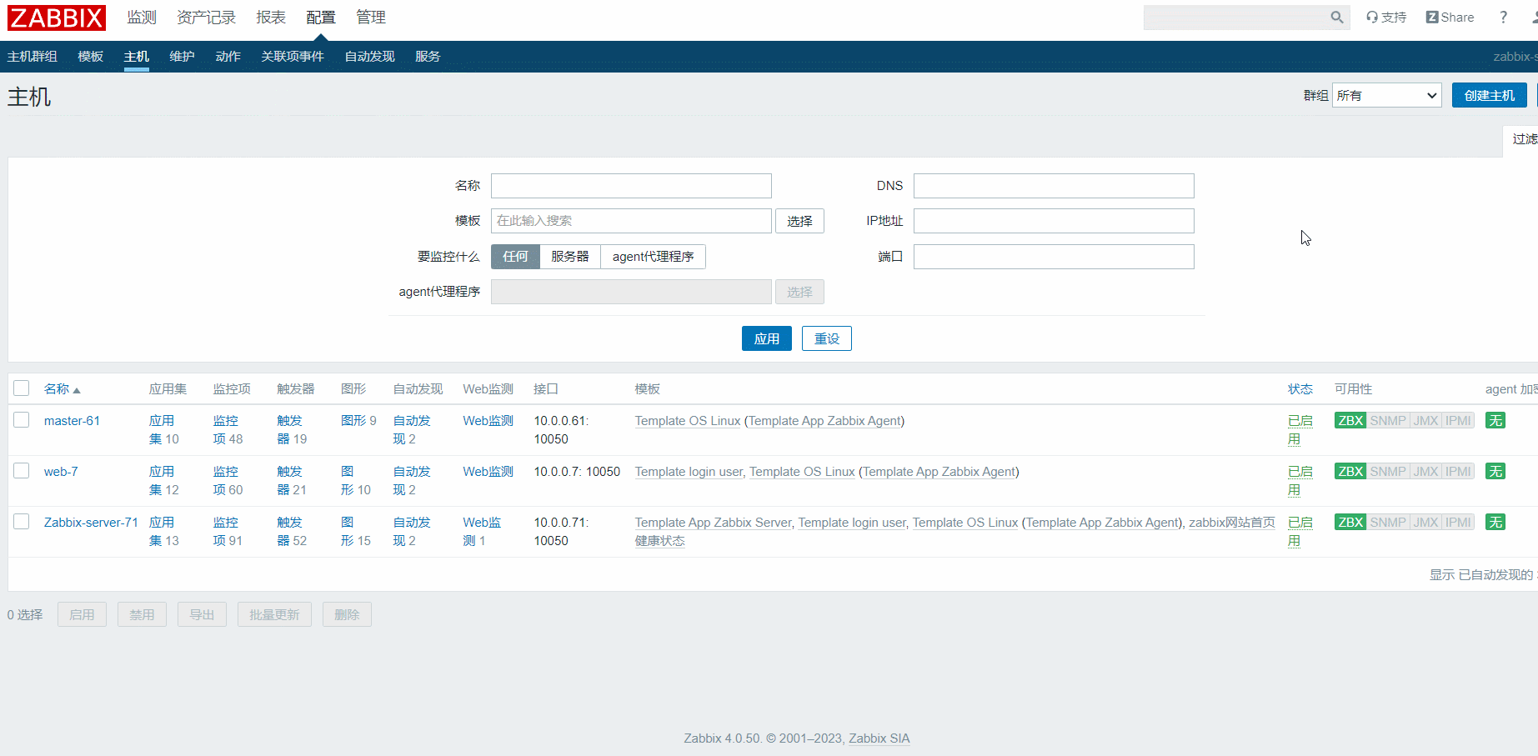Select 任何 monitoring option

click(x=515, y=257)
